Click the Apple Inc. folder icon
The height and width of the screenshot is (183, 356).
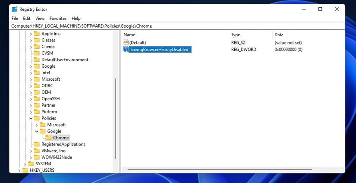pos(37,34)
